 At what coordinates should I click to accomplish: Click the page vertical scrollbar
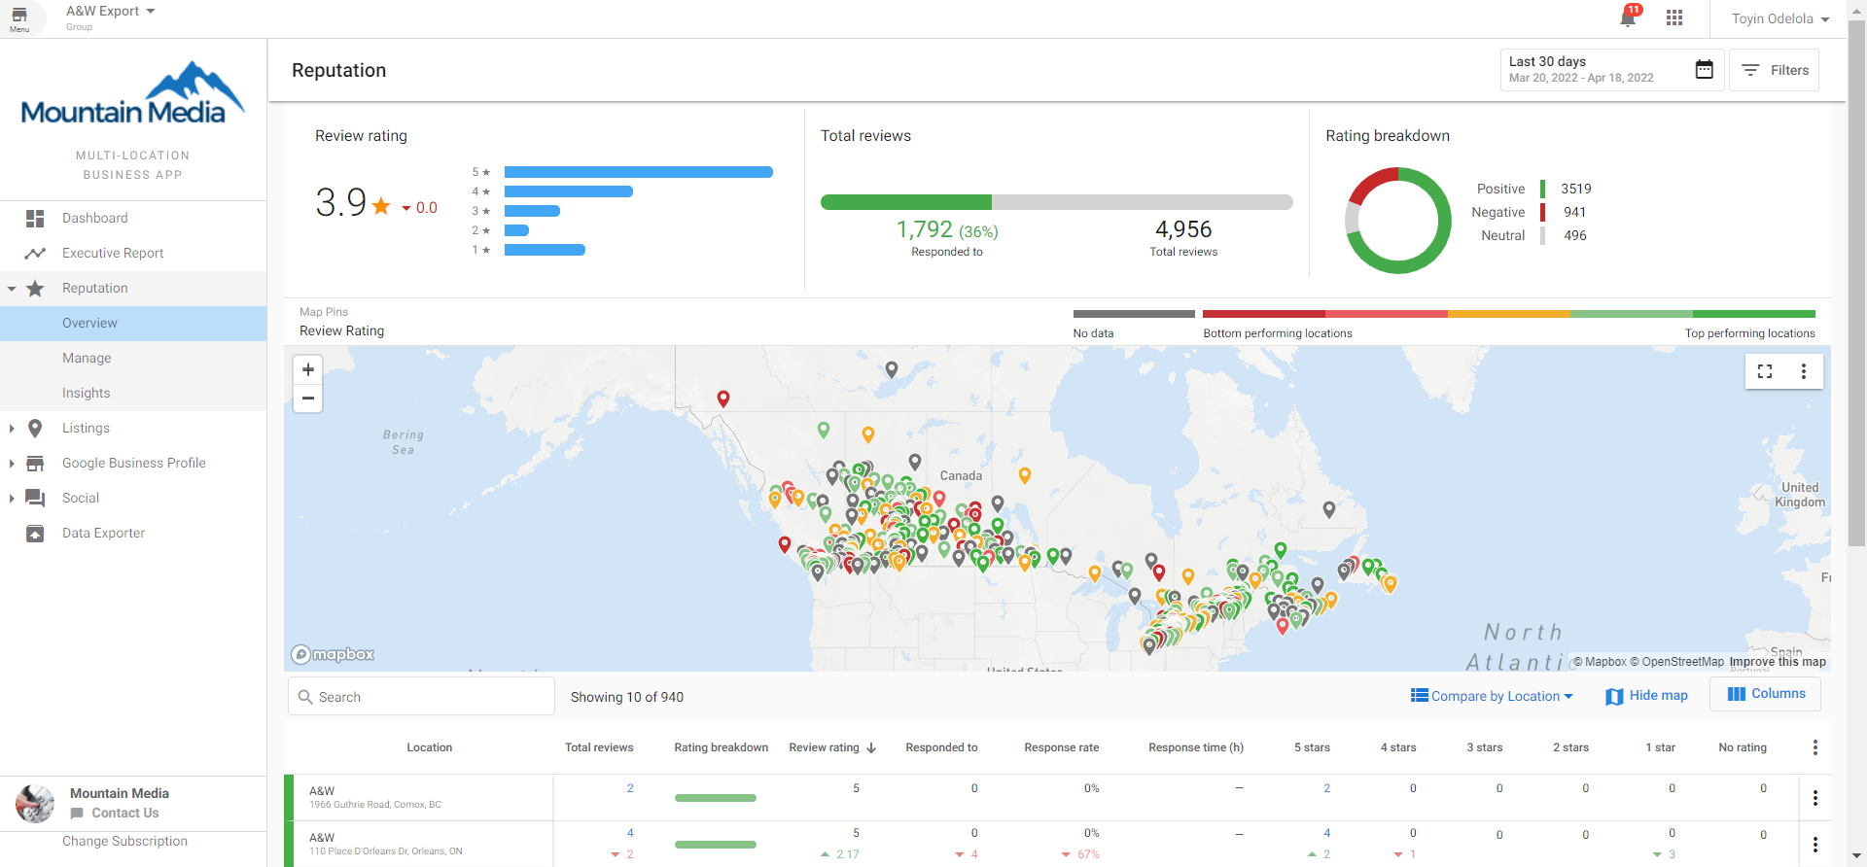pyautogui.click(x=1856, y=282)
